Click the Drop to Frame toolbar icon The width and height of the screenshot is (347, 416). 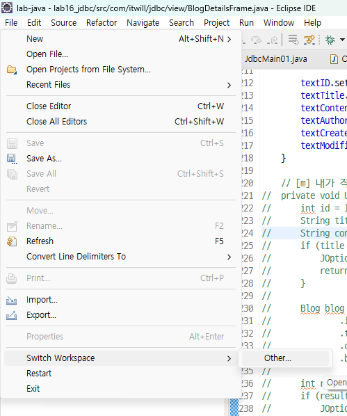[x=293, y=40]
